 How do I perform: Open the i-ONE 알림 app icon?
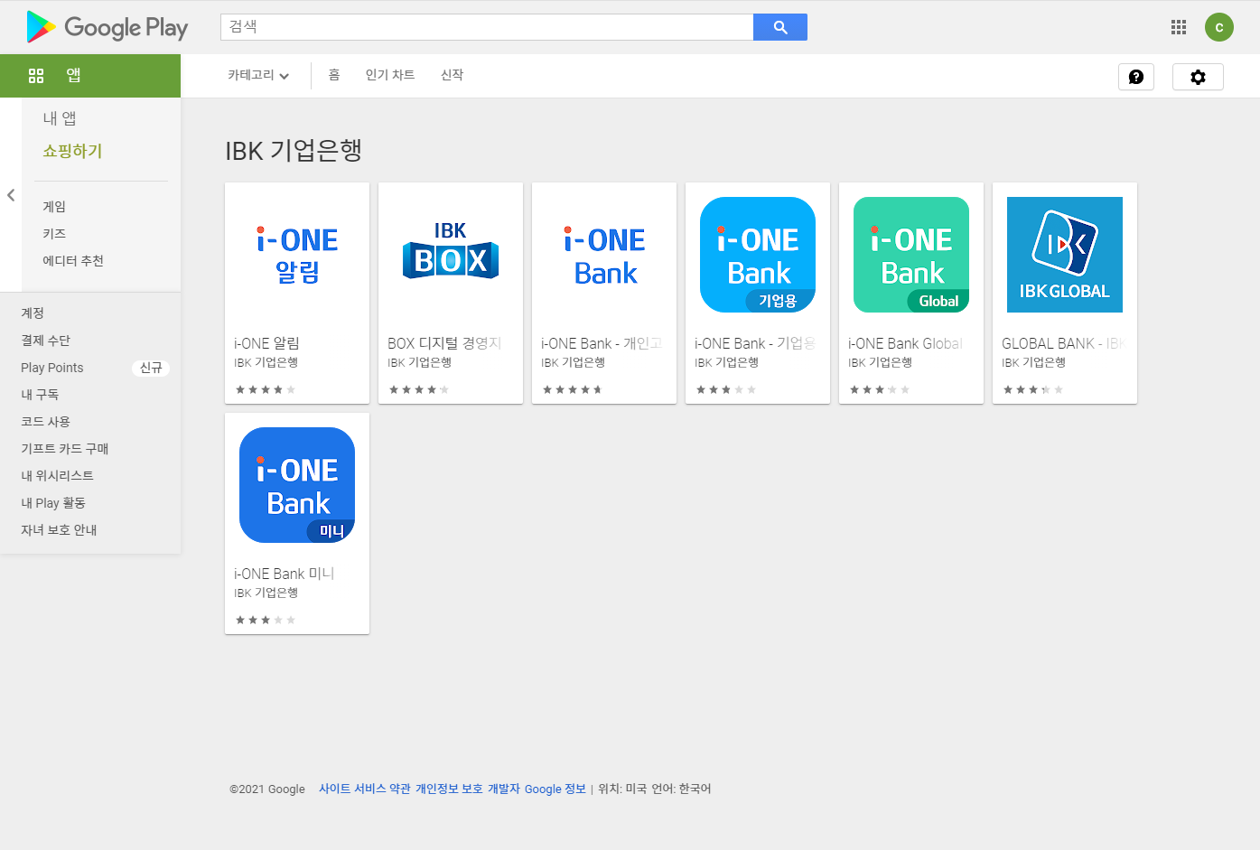pos(297,255)
